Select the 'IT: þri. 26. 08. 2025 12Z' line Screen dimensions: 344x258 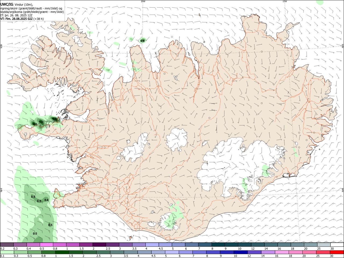(17, 15)
